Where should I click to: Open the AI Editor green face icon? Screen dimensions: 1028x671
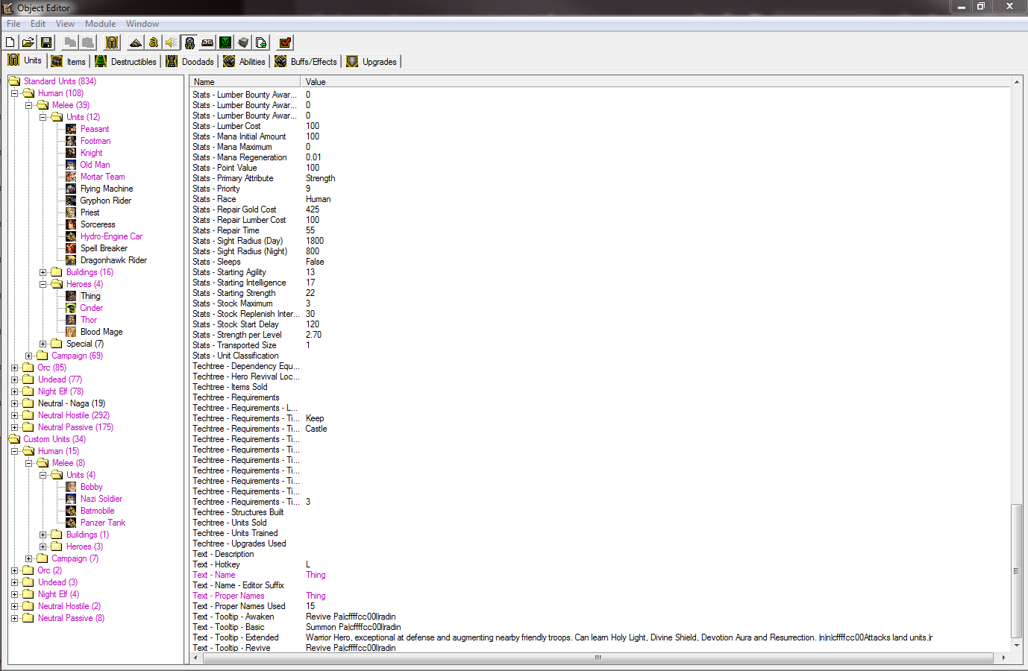[x=225, y=42]
